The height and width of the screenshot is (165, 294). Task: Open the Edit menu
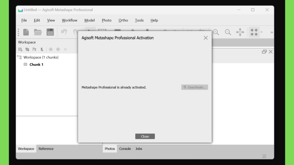tap(37, 20)
